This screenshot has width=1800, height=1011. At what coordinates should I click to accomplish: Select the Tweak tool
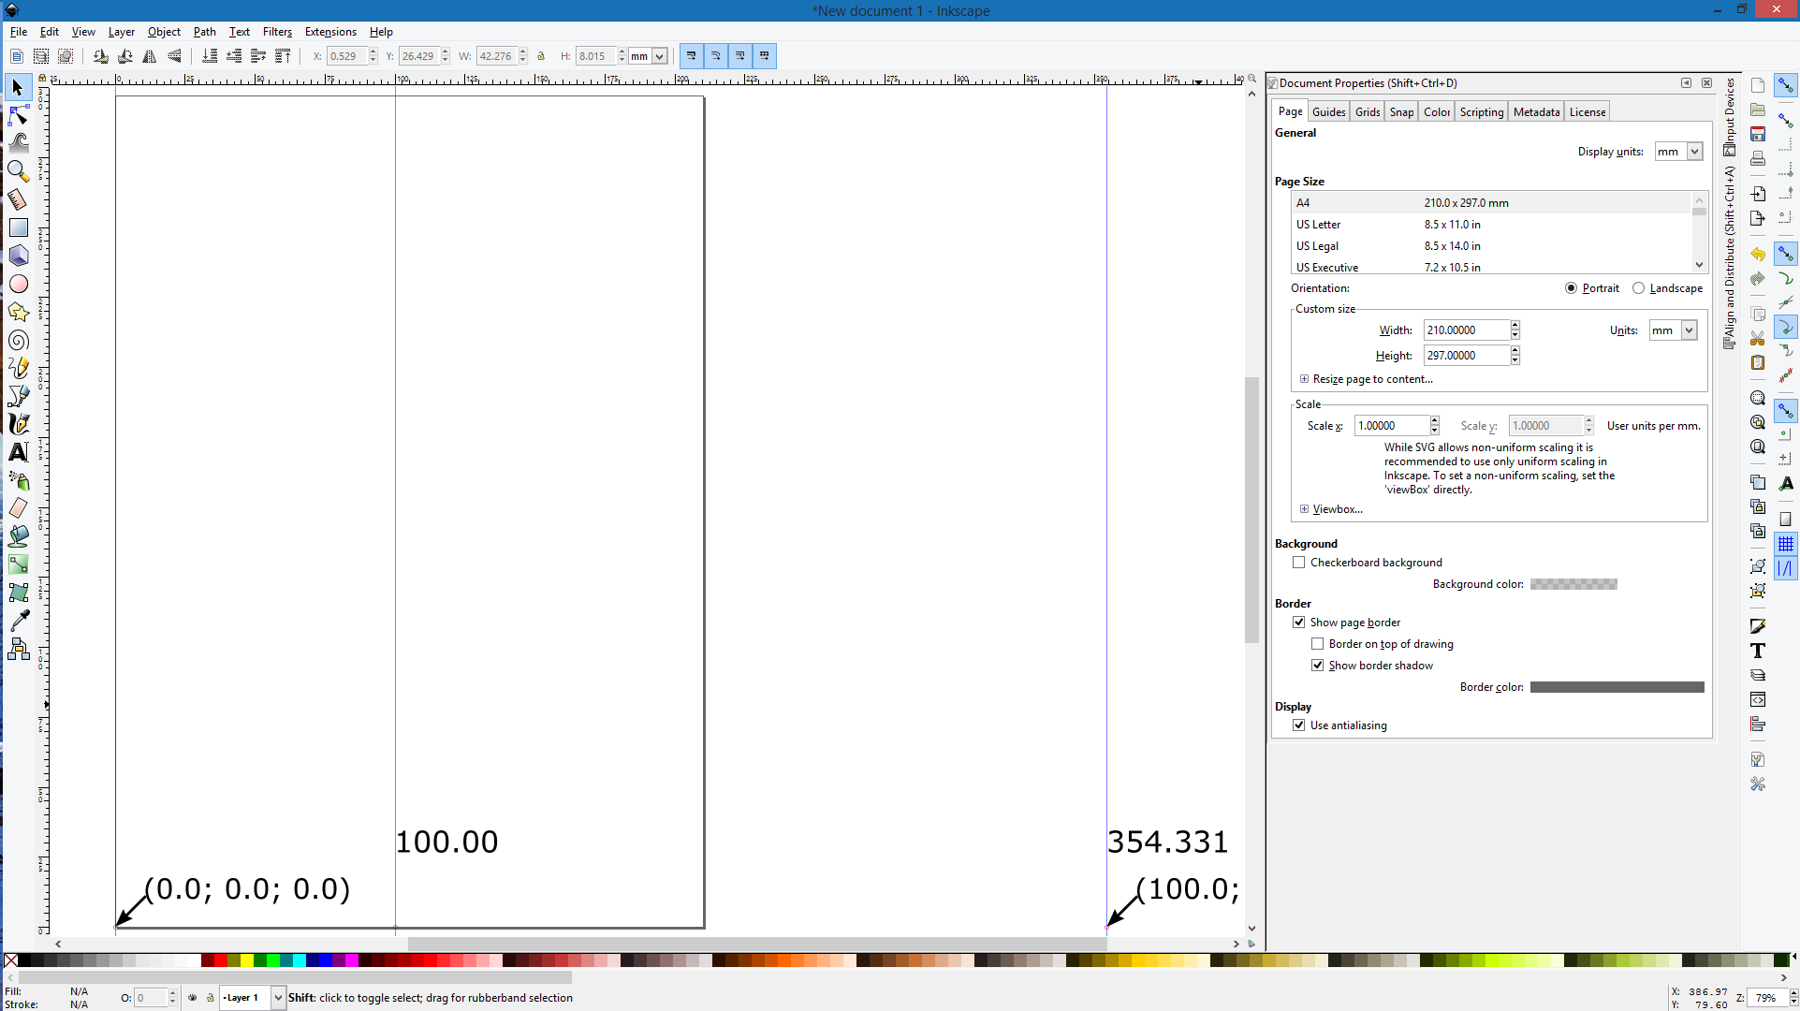[18, 143]
